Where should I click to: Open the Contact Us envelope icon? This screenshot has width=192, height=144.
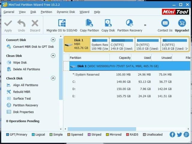pos(165,23)
